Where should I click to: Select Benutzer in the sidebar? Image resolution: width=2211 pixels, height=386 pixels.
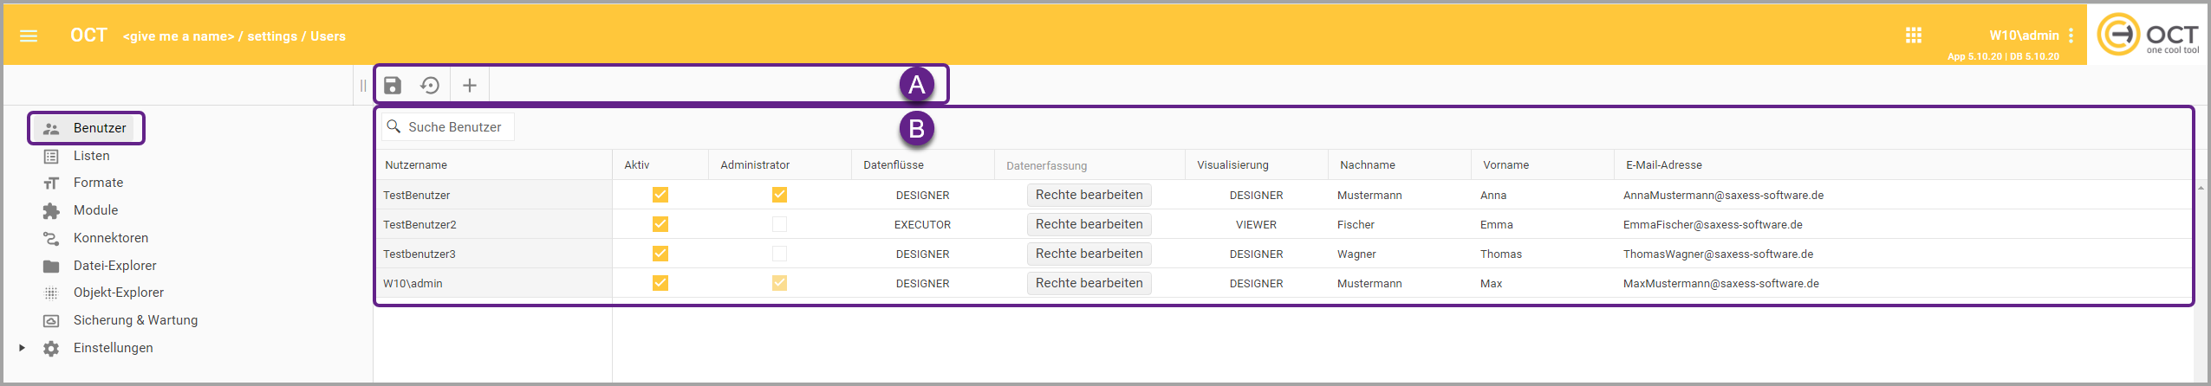[99, 128]
